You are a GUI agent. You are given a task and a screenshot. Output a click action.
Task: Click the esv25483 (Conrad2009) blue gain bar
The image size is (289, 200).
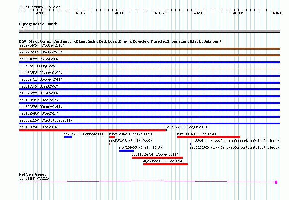click(x=68, y=137)
